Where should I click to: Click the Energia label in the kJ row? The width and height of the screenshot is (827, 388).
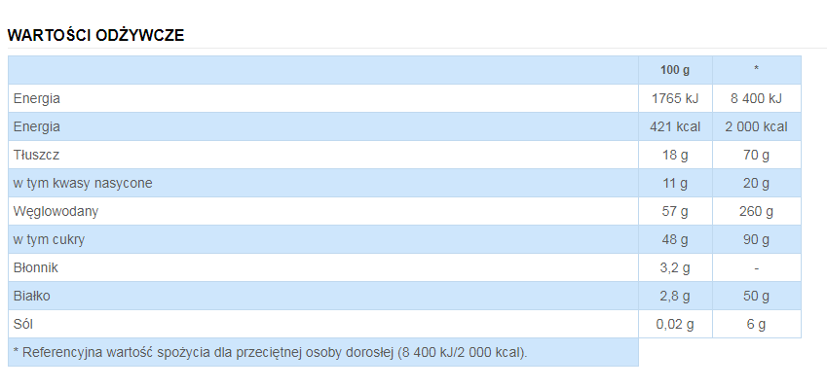pos(37,98)
